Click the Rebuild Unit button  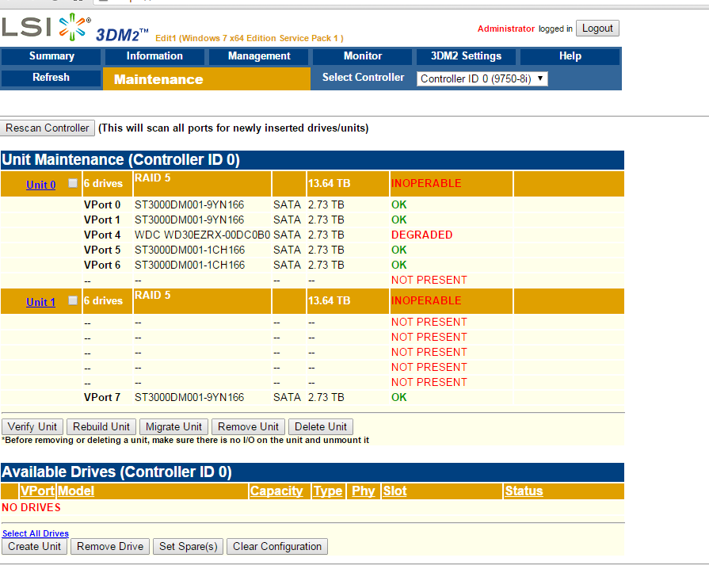pyautogui.click(x=103, y=426)
